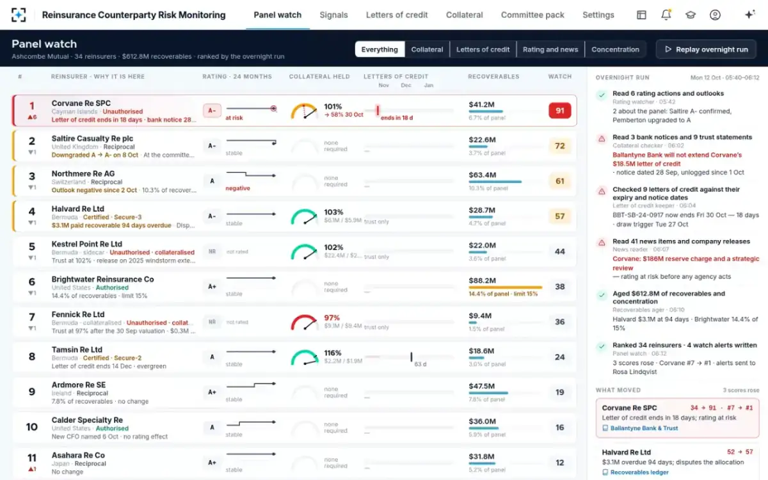Viewport: 768px width, 480px height.
Task: Click Corvane Re SPC's A- at-risk rating badge
Action: (212, 110)
